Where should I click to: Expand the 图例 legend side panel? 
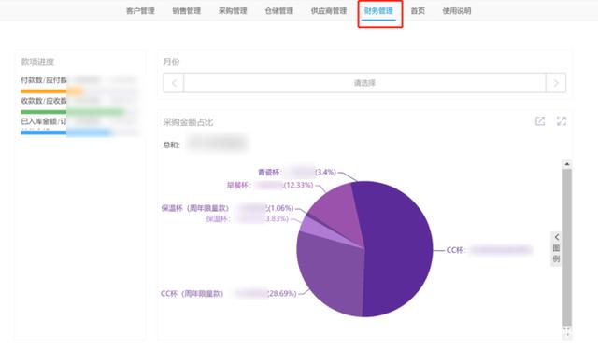(556, 248)
